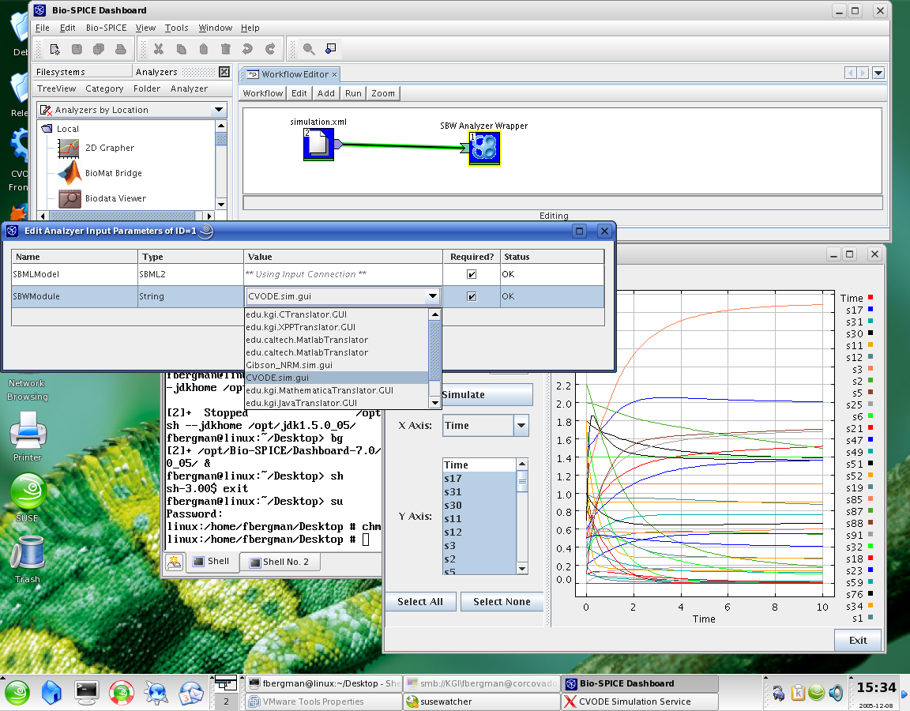Click the Delete trash toolbar icon
This screenshot has width=910, height=711.
point(226,49)
